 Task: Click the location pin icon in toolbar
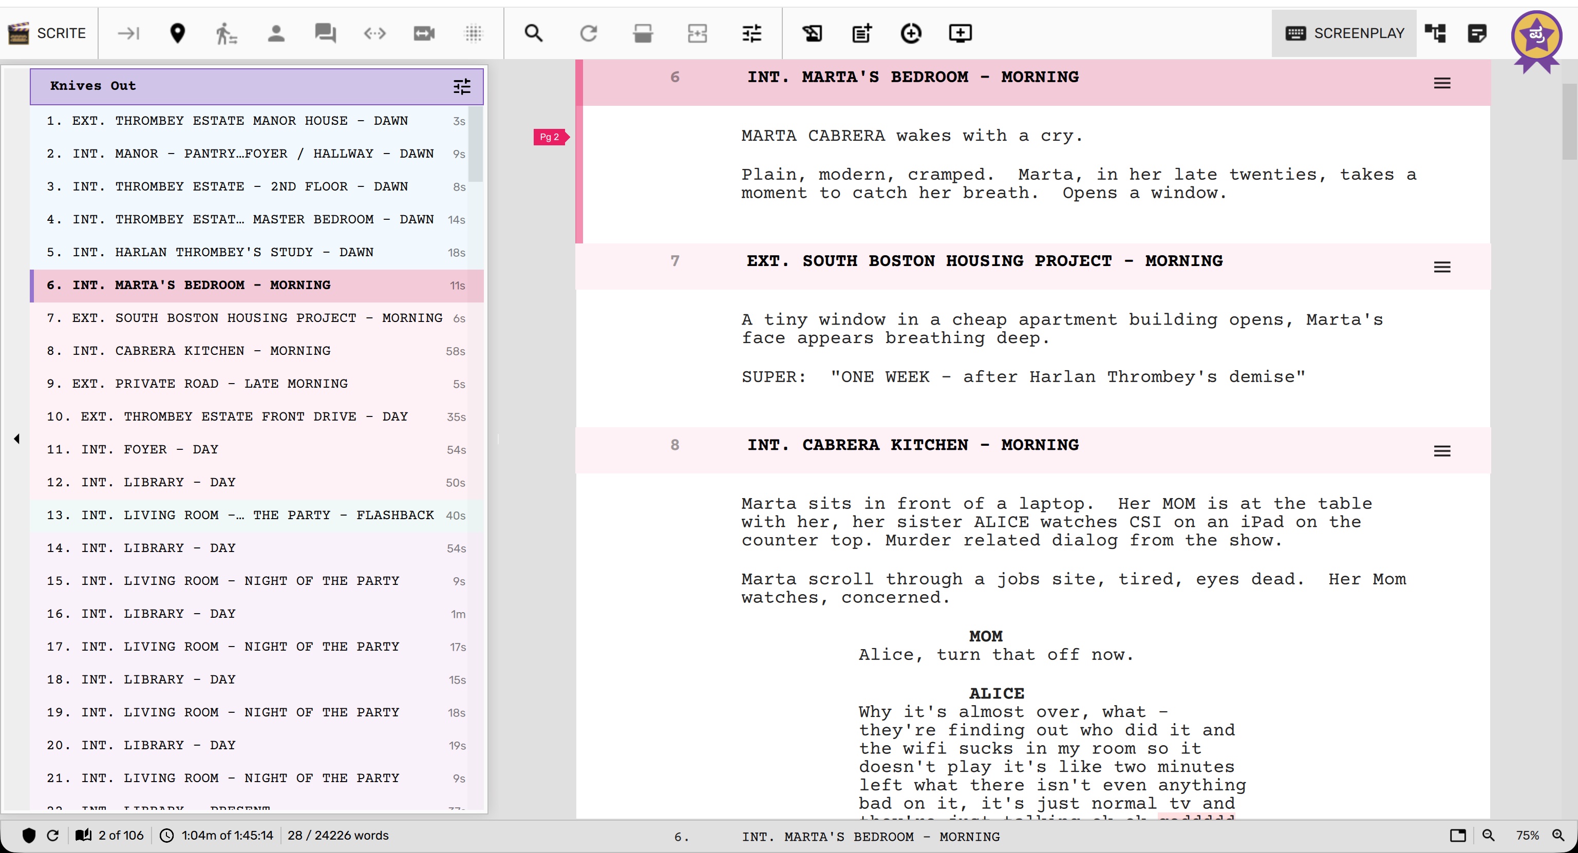coord(178,33)
